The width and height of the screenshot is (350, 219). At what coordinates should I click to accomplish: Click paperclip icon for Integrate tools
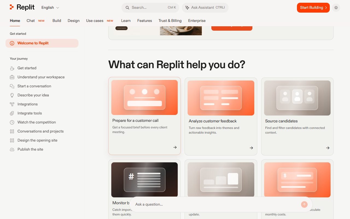click(x=12, y=113)
